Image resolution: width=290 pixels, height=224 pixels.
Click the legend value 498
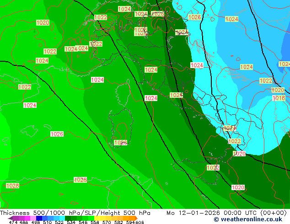(x=36, y=222)
